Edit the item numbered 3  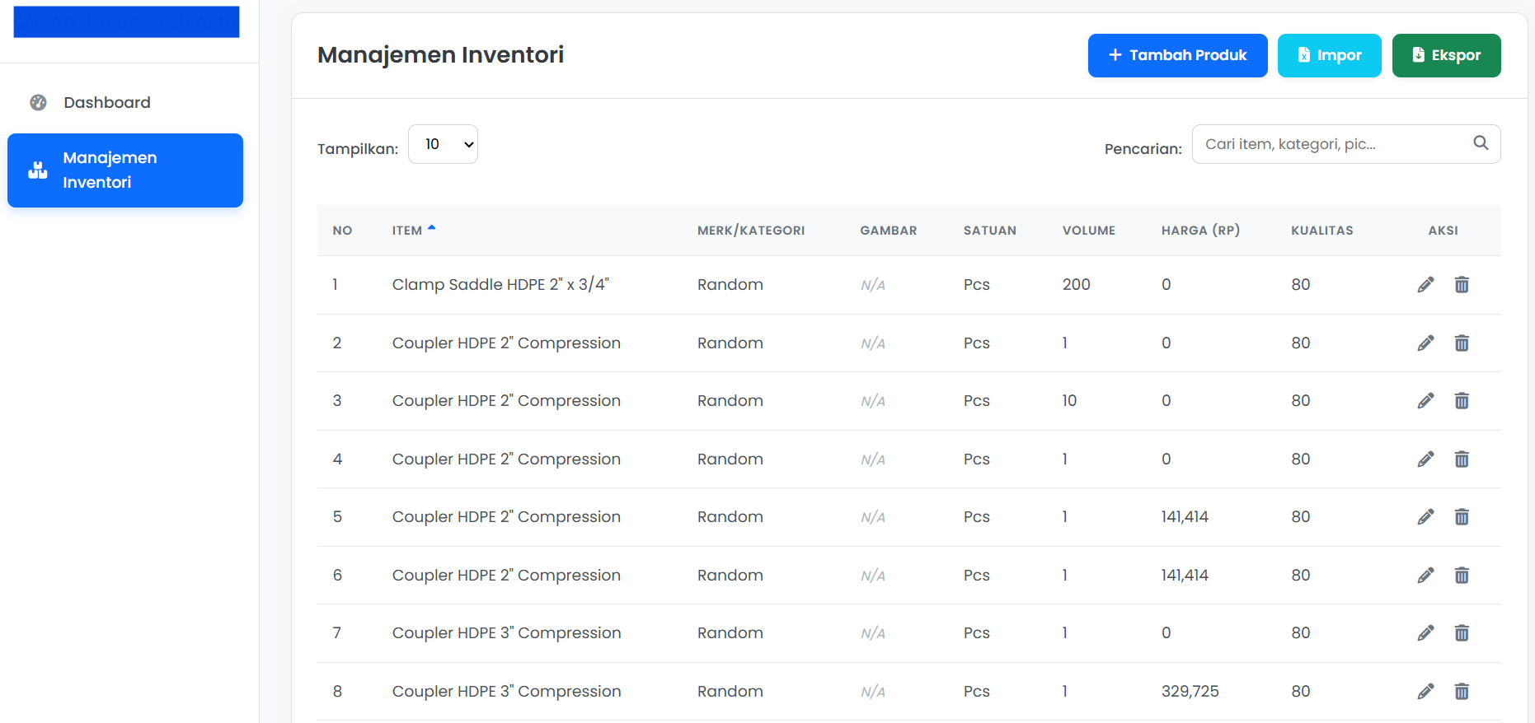[1425, 401]
